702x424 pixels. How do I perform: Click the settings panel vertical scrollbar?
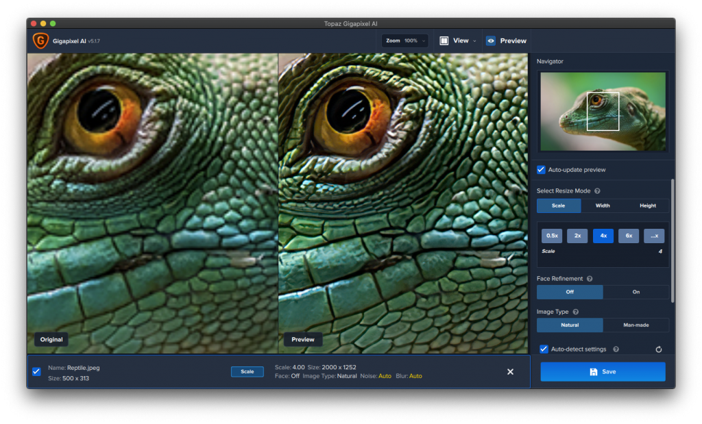point(673,242)
